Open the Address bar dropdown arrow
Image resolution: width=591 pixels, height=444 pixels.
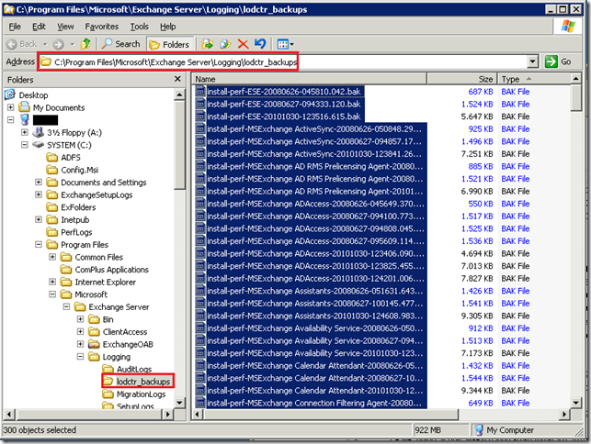[x=532, y=61]
